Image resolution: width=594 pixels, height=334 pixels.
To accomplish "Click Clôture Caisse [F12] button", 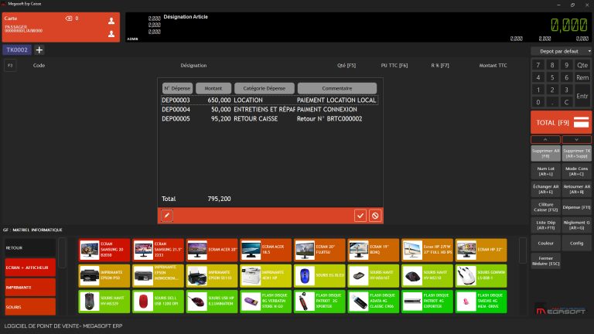I will tap(545, 207).
